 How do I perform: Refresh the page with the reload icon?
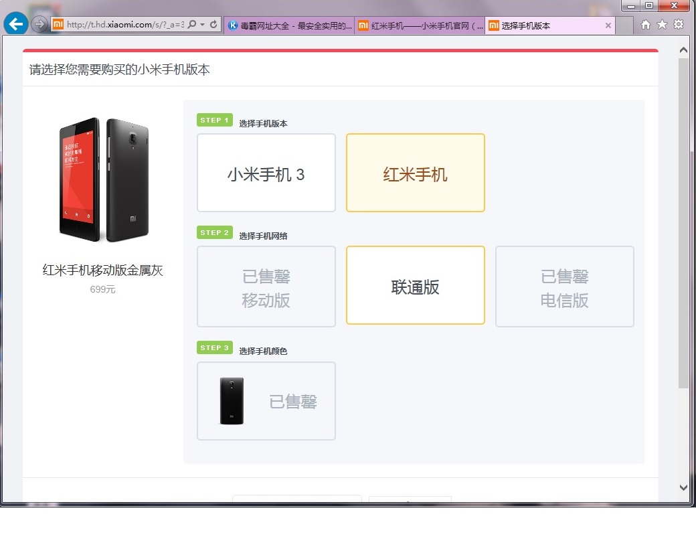[213, 24]
